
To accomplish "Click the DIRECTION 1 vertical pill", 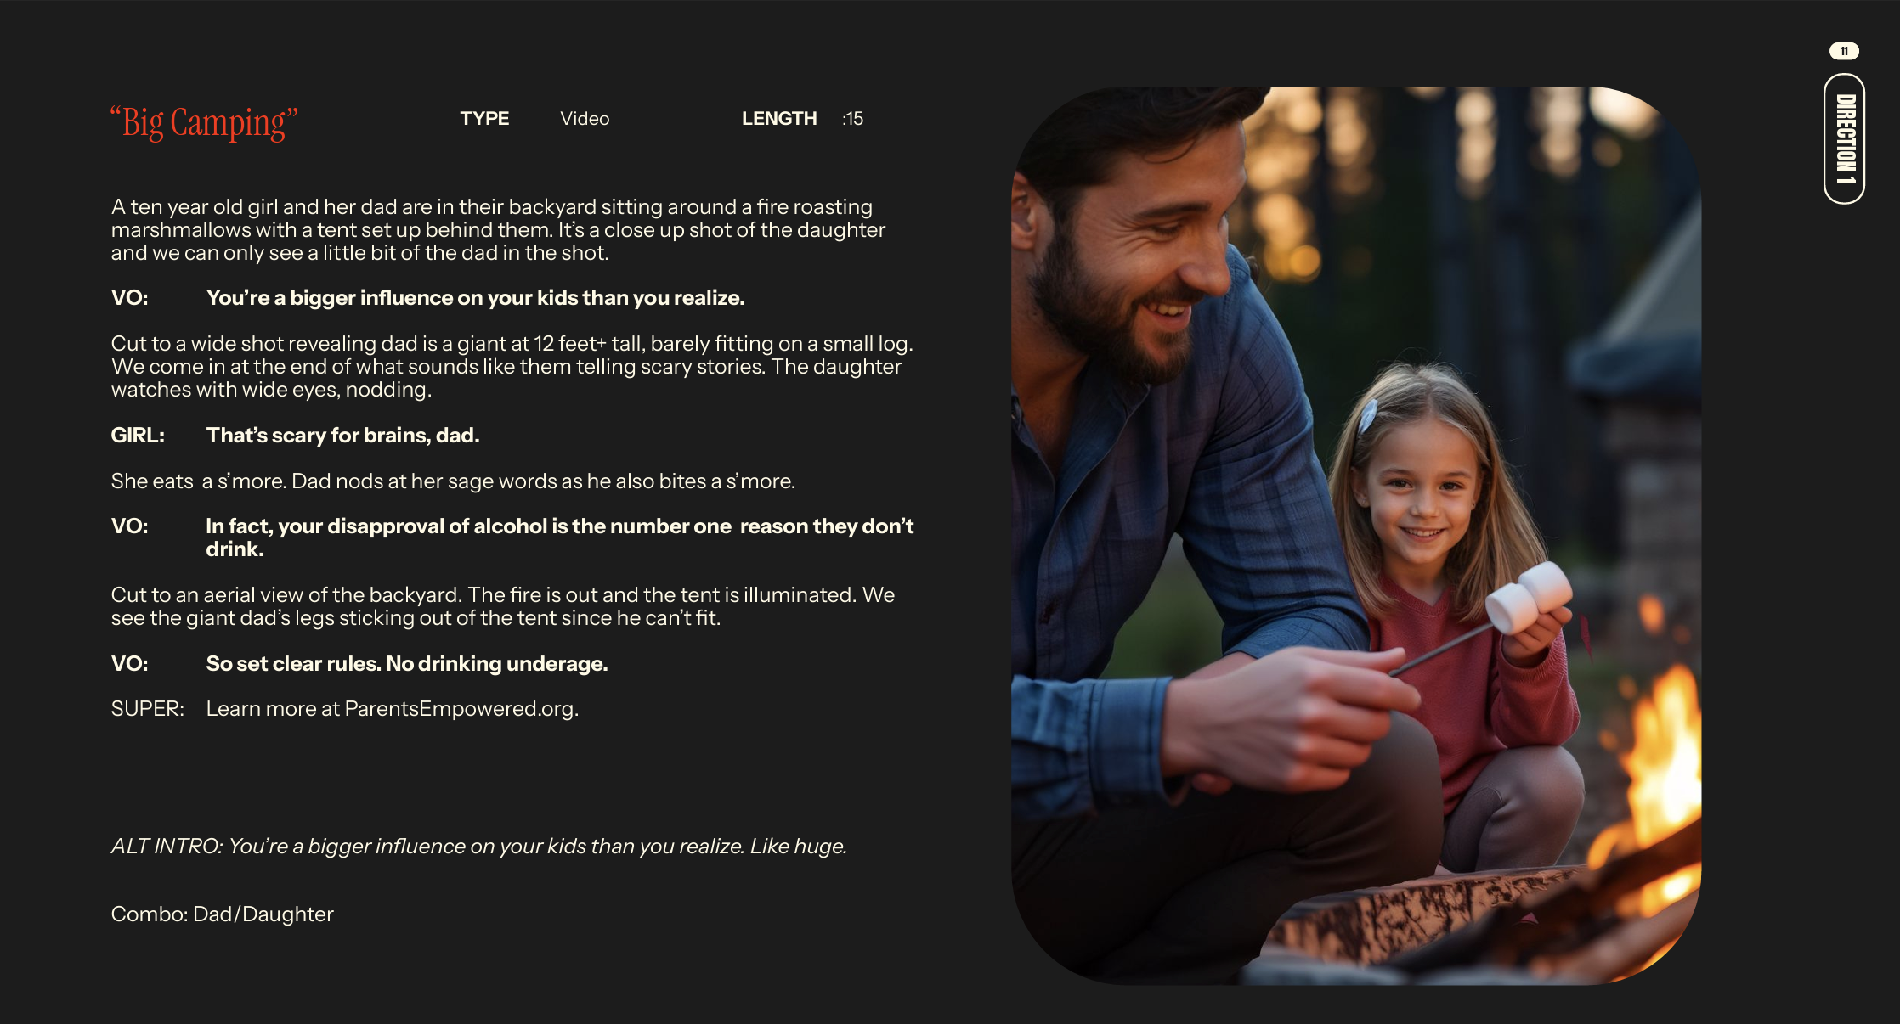I will [1844, 139].
